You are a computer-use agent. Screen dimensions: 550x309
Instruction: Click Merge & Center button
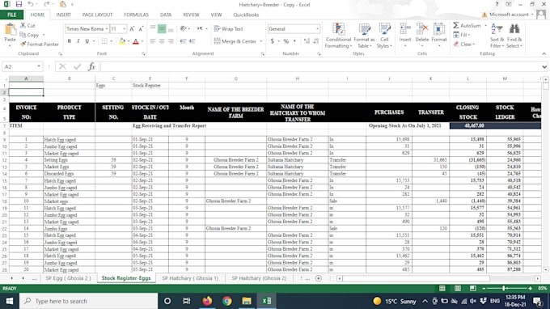(235, 41)
